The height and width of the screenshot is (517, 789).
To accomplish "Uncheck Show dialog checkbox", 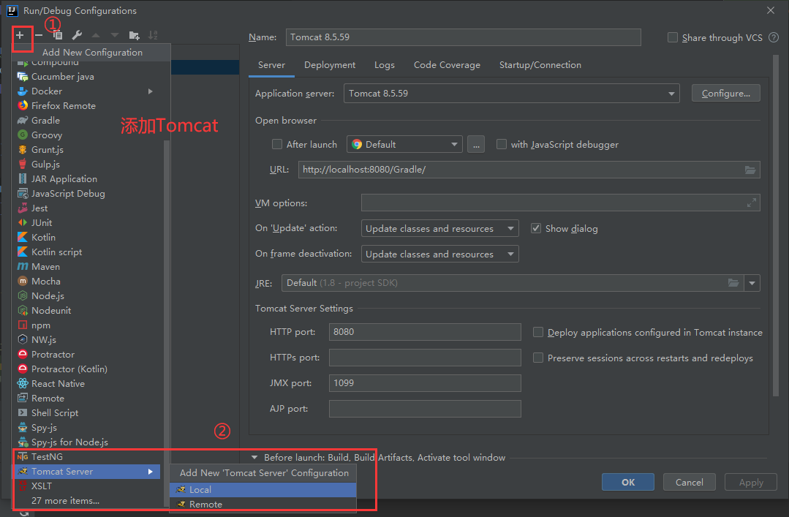I will click(536, 229).
